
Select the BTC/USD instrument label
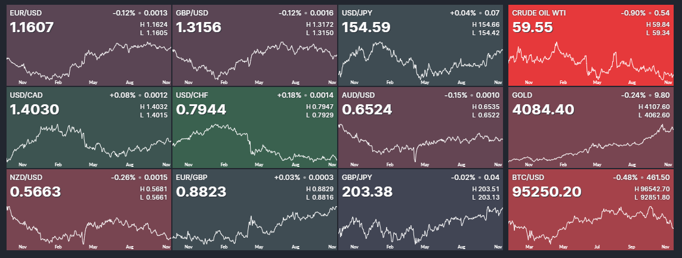[x=528, y=177]
